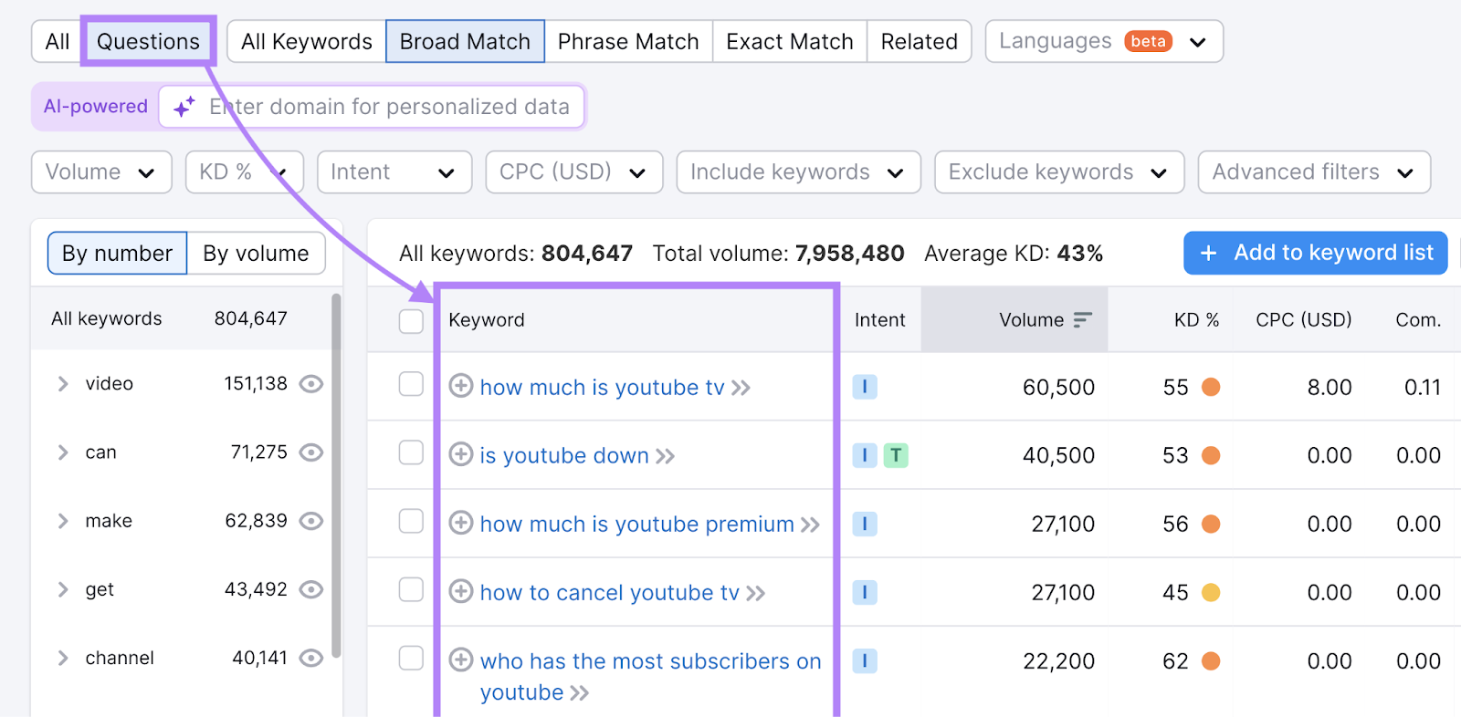The height and width of the screenshot is (717, 1461).
Task: Open the KD % filter dropdown
Action: tap(244, 171)
